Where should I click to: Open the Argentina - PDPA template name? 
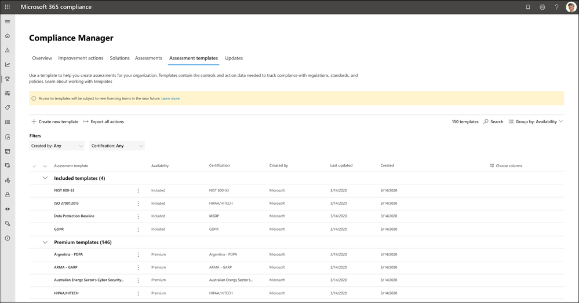point(68,254)
